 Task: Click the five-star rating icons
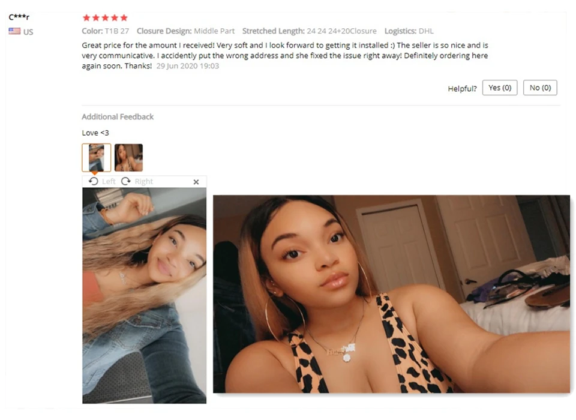[105, 17]
